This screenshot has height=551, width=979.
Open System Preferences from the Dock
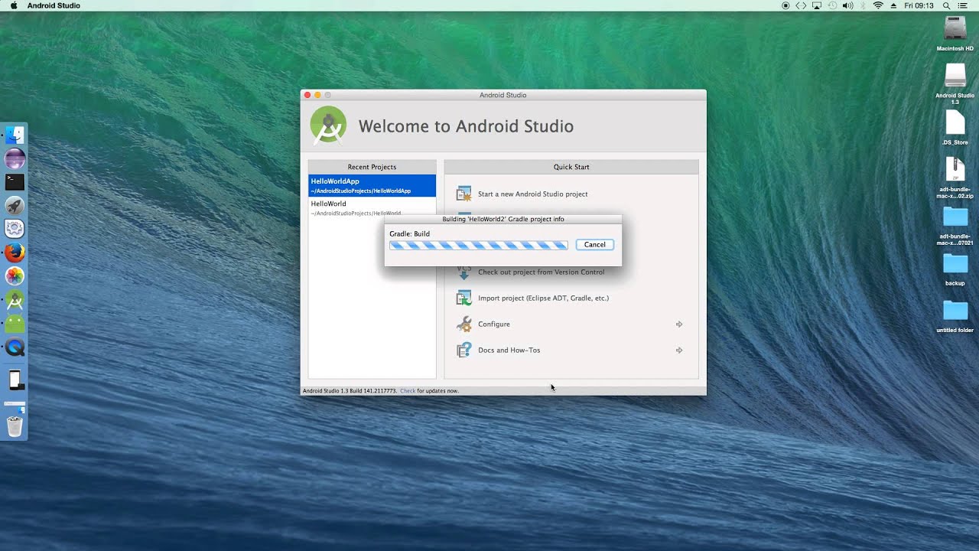coord(15,229)
